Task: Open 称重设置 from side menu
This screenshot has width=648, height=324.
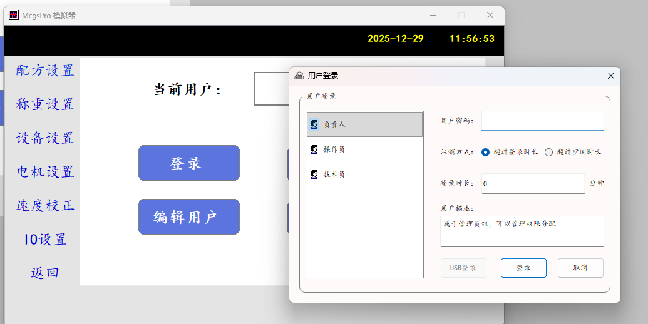Action: click(x=44, y=104)
